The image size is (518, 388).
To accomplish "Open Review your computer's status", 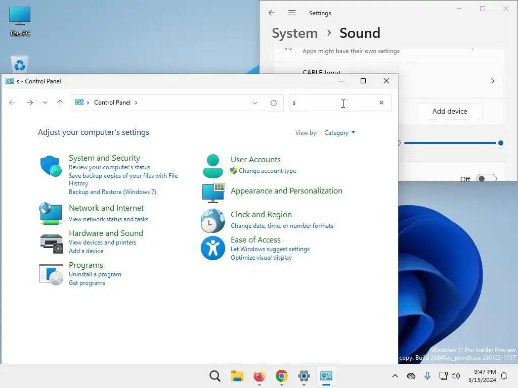I will (109, 167).
